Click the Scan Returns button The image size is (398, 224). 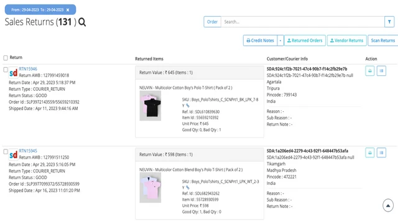[383, 40]
